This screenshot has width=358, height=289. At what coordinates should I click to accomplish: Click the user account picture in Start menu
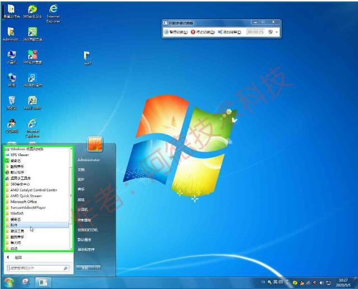tap(95, 144)
